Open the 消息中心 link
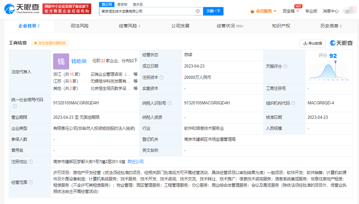Viewport: 359px width, 204px height. coord(330,11)
